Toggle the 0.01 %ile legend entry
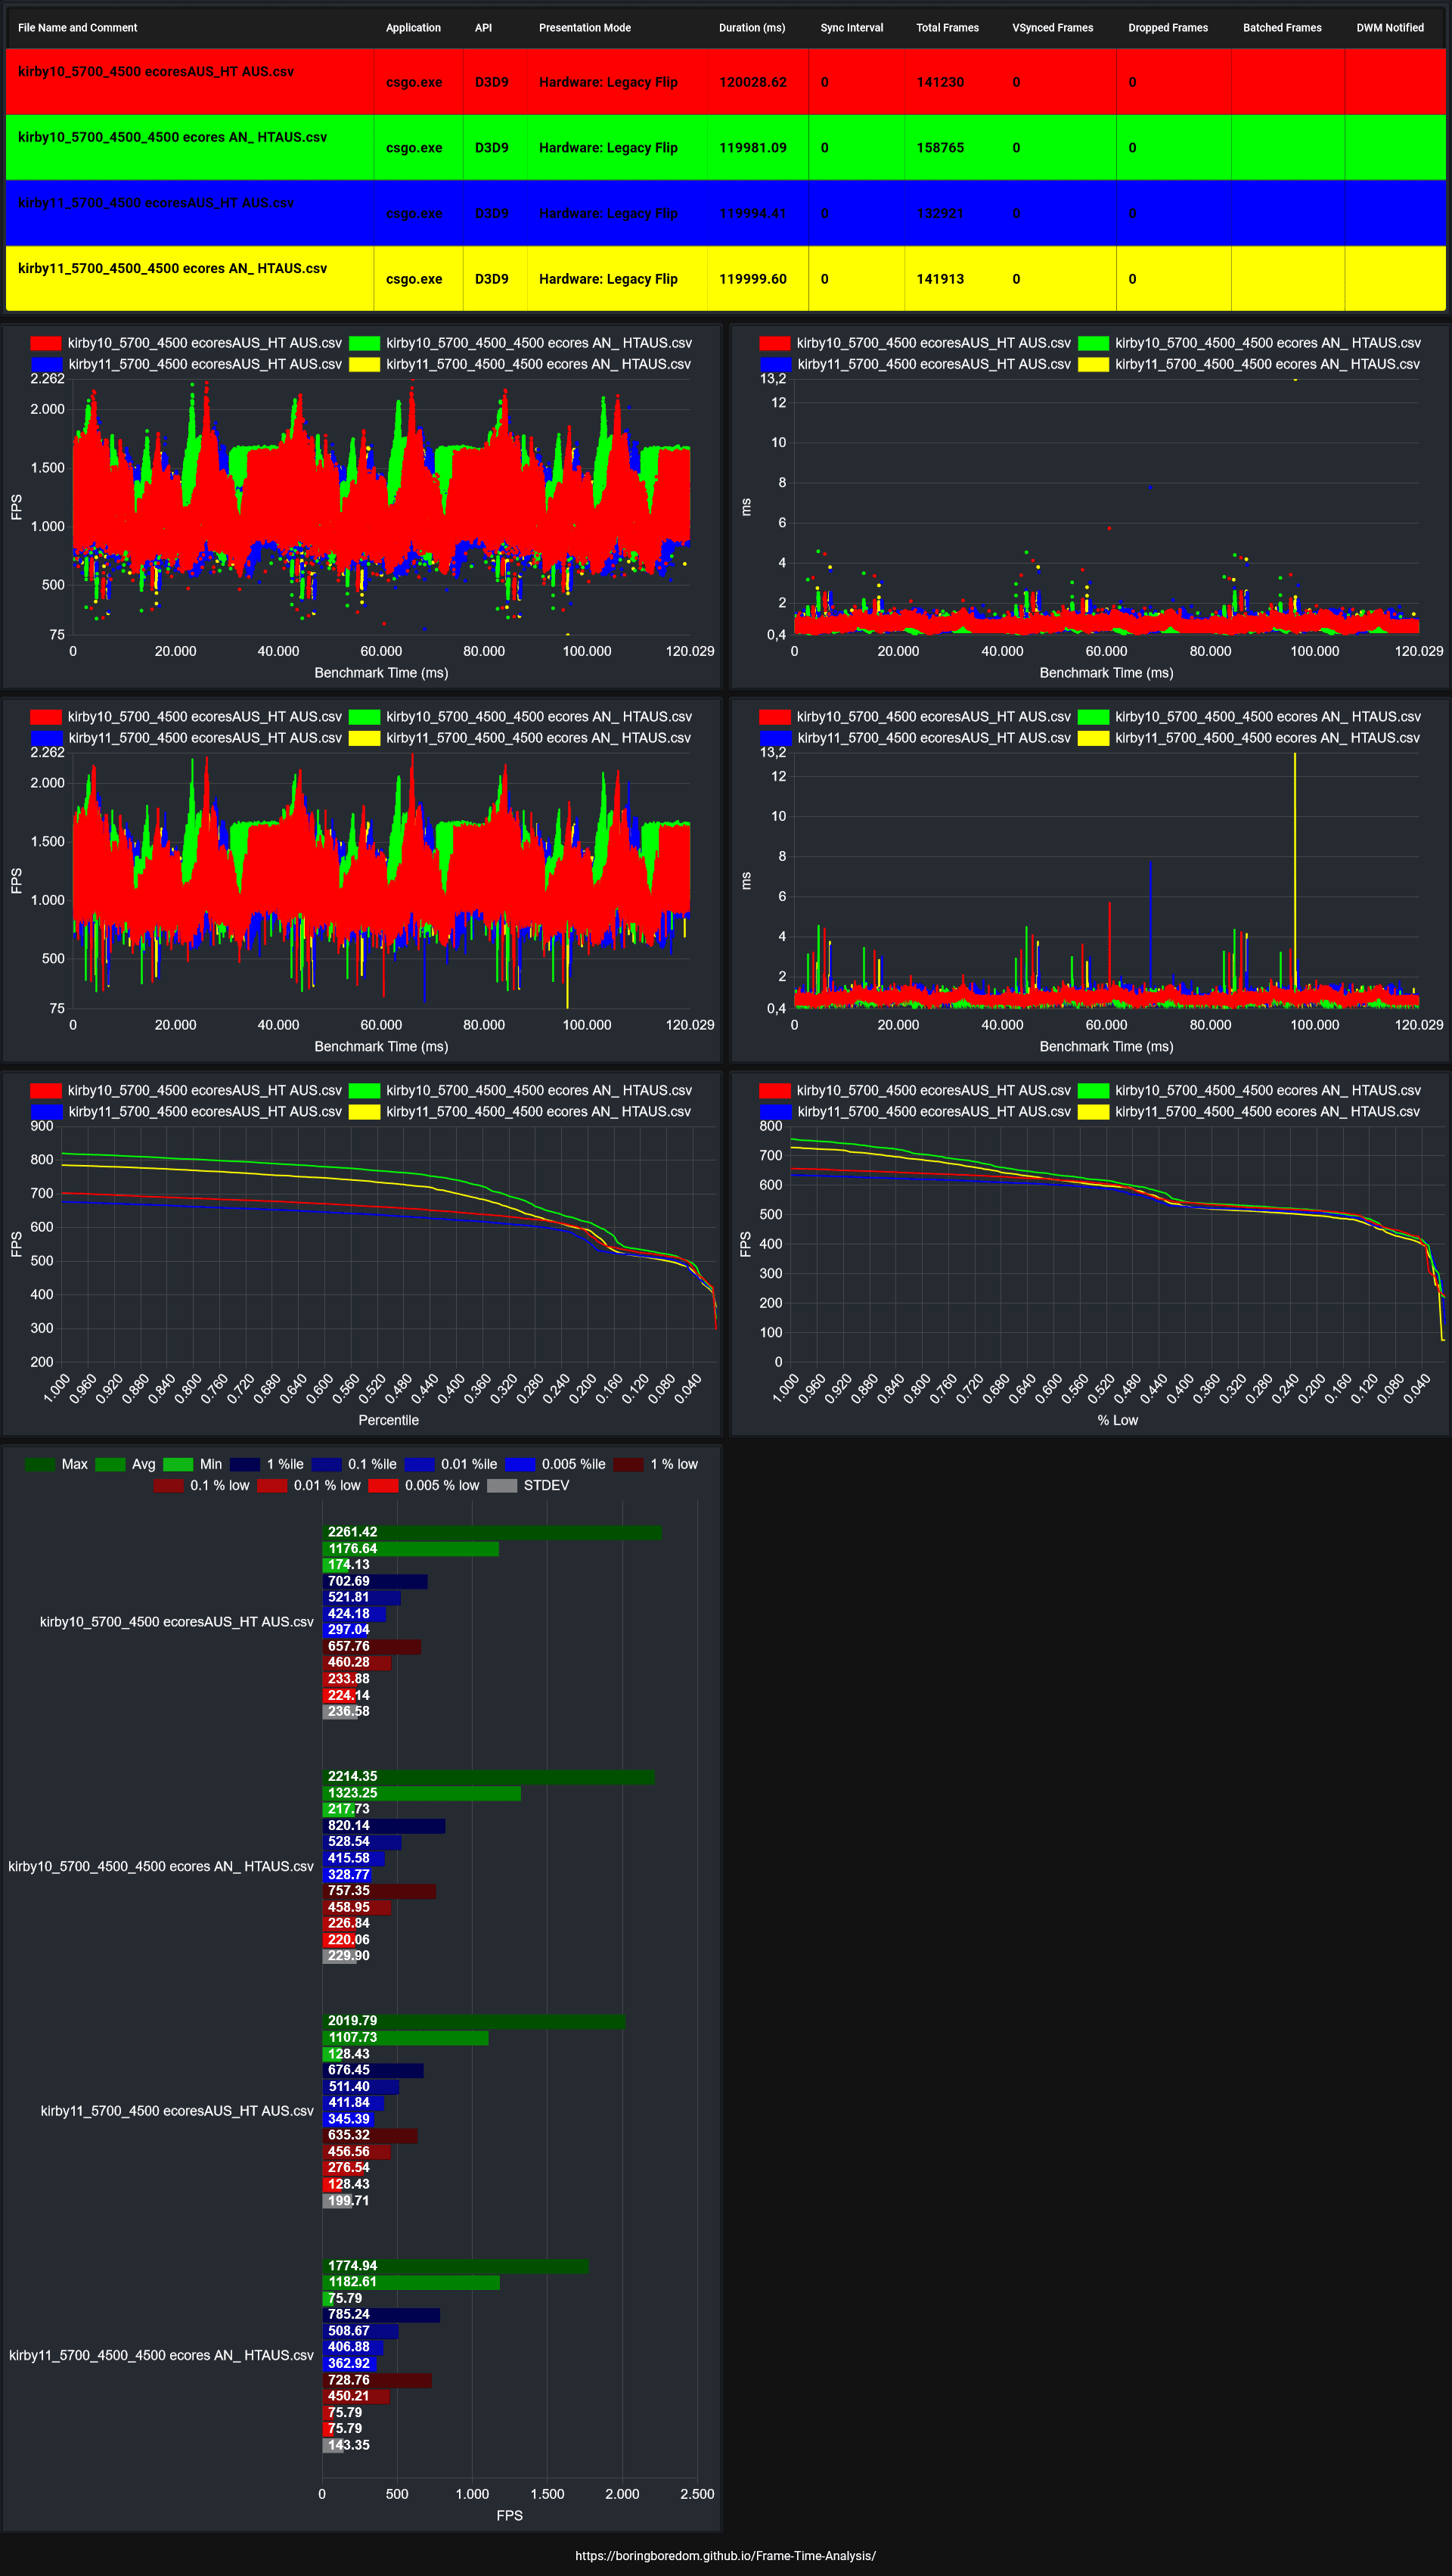The height and width of the screenshot is (2576, 1452). [451, 1464]
